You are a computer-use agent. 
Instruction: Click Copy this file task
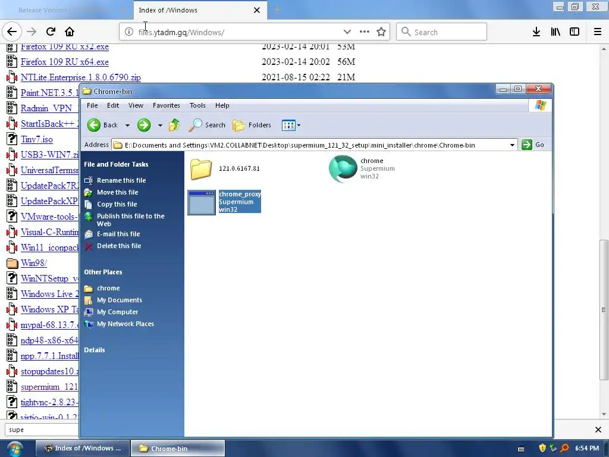tap(117, 205)
